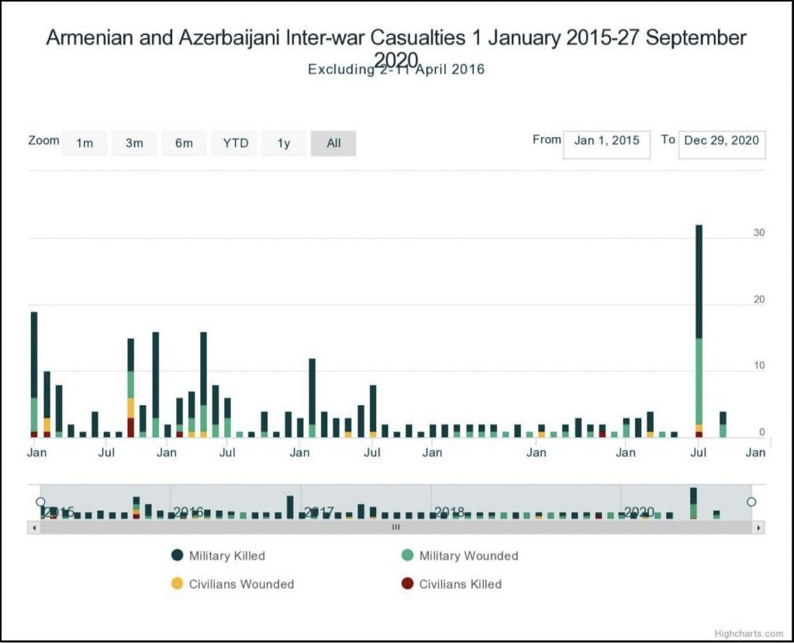Click the navigator scrollbar grip thumb
The image size is (794, 643).
coord(395,527)
